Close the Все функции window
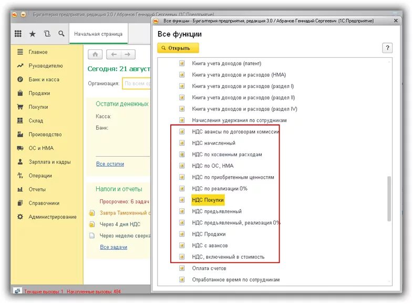 (x=395, y=21)
